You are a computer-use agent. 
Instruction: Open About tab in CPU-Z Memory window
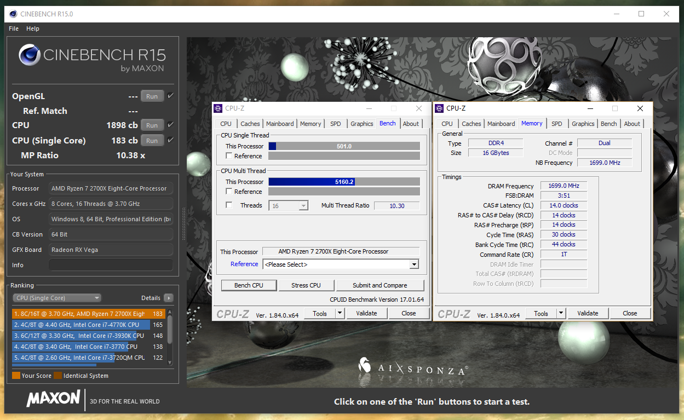click(x=632, y=124)
